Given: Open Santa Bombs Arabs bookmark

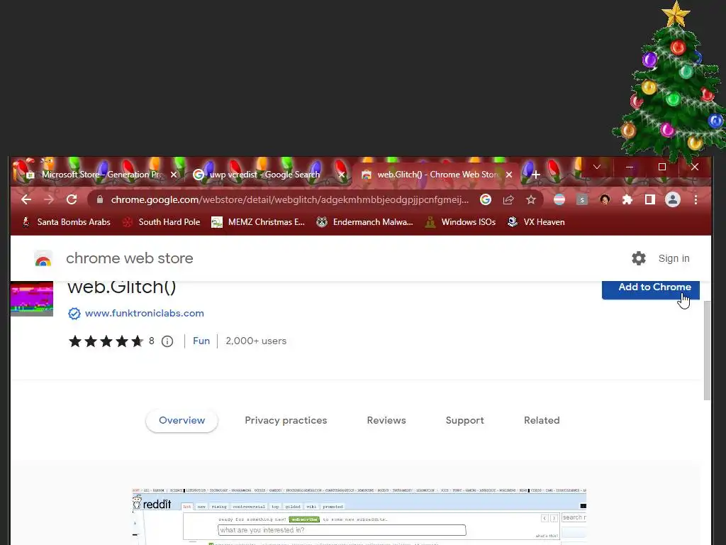Looking at the screenshot, I should (x=66, y=222).
